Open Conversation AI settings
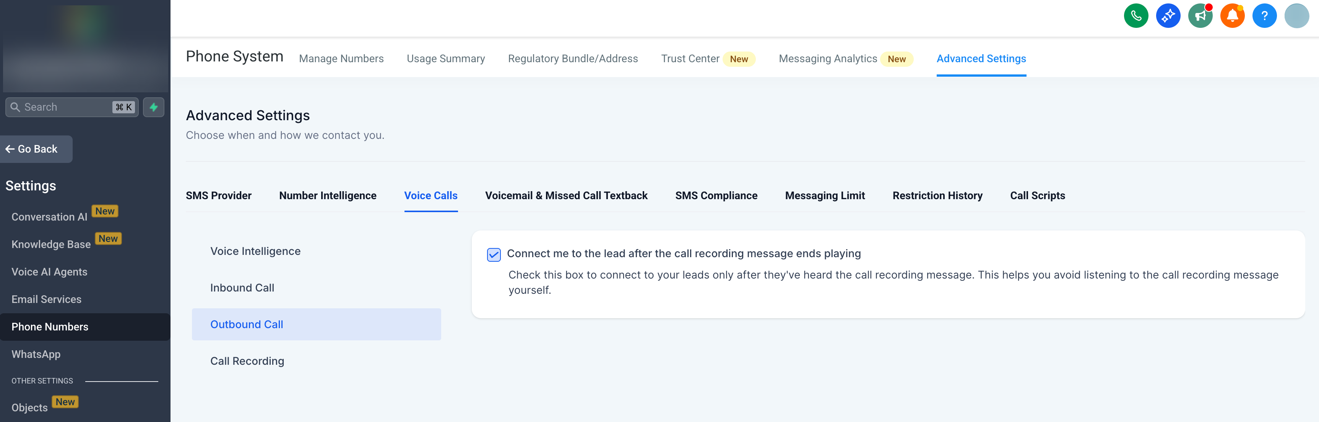 pyautogui.click(x=49, y=217)
